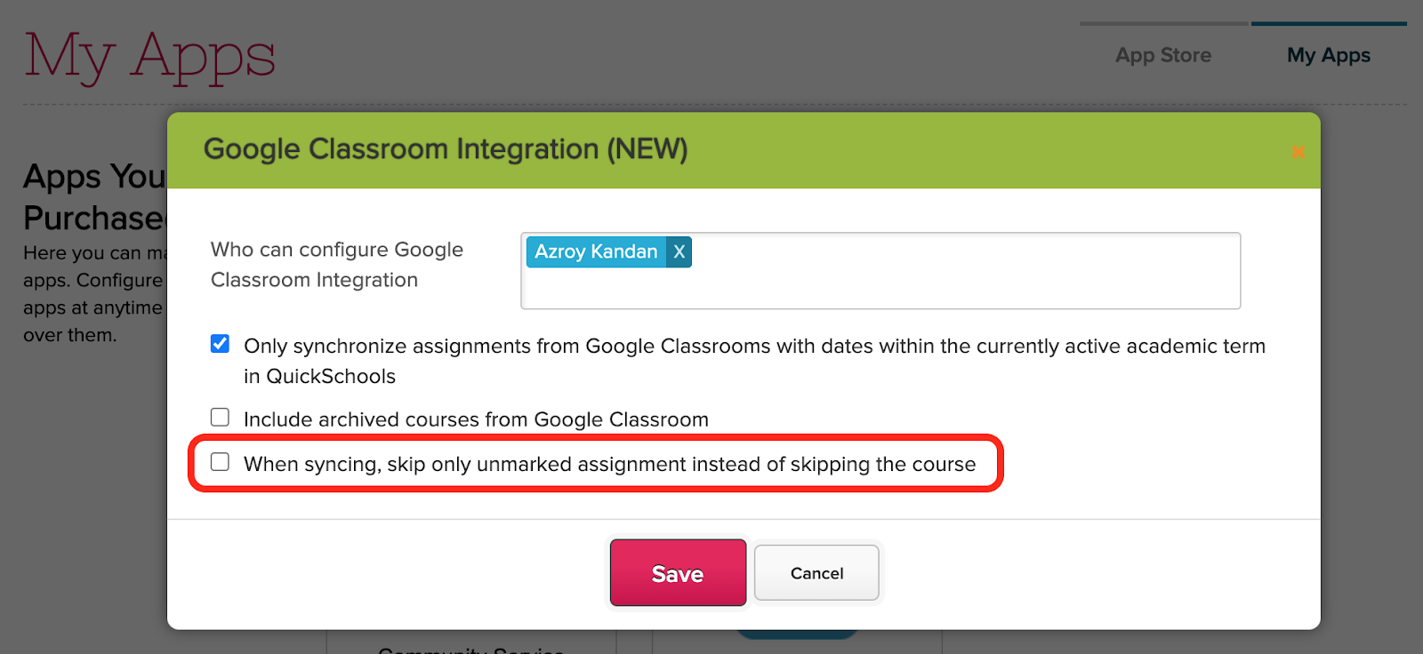Check skip only unmarked assignment option
1423x654 pixels.
point(220,462)
